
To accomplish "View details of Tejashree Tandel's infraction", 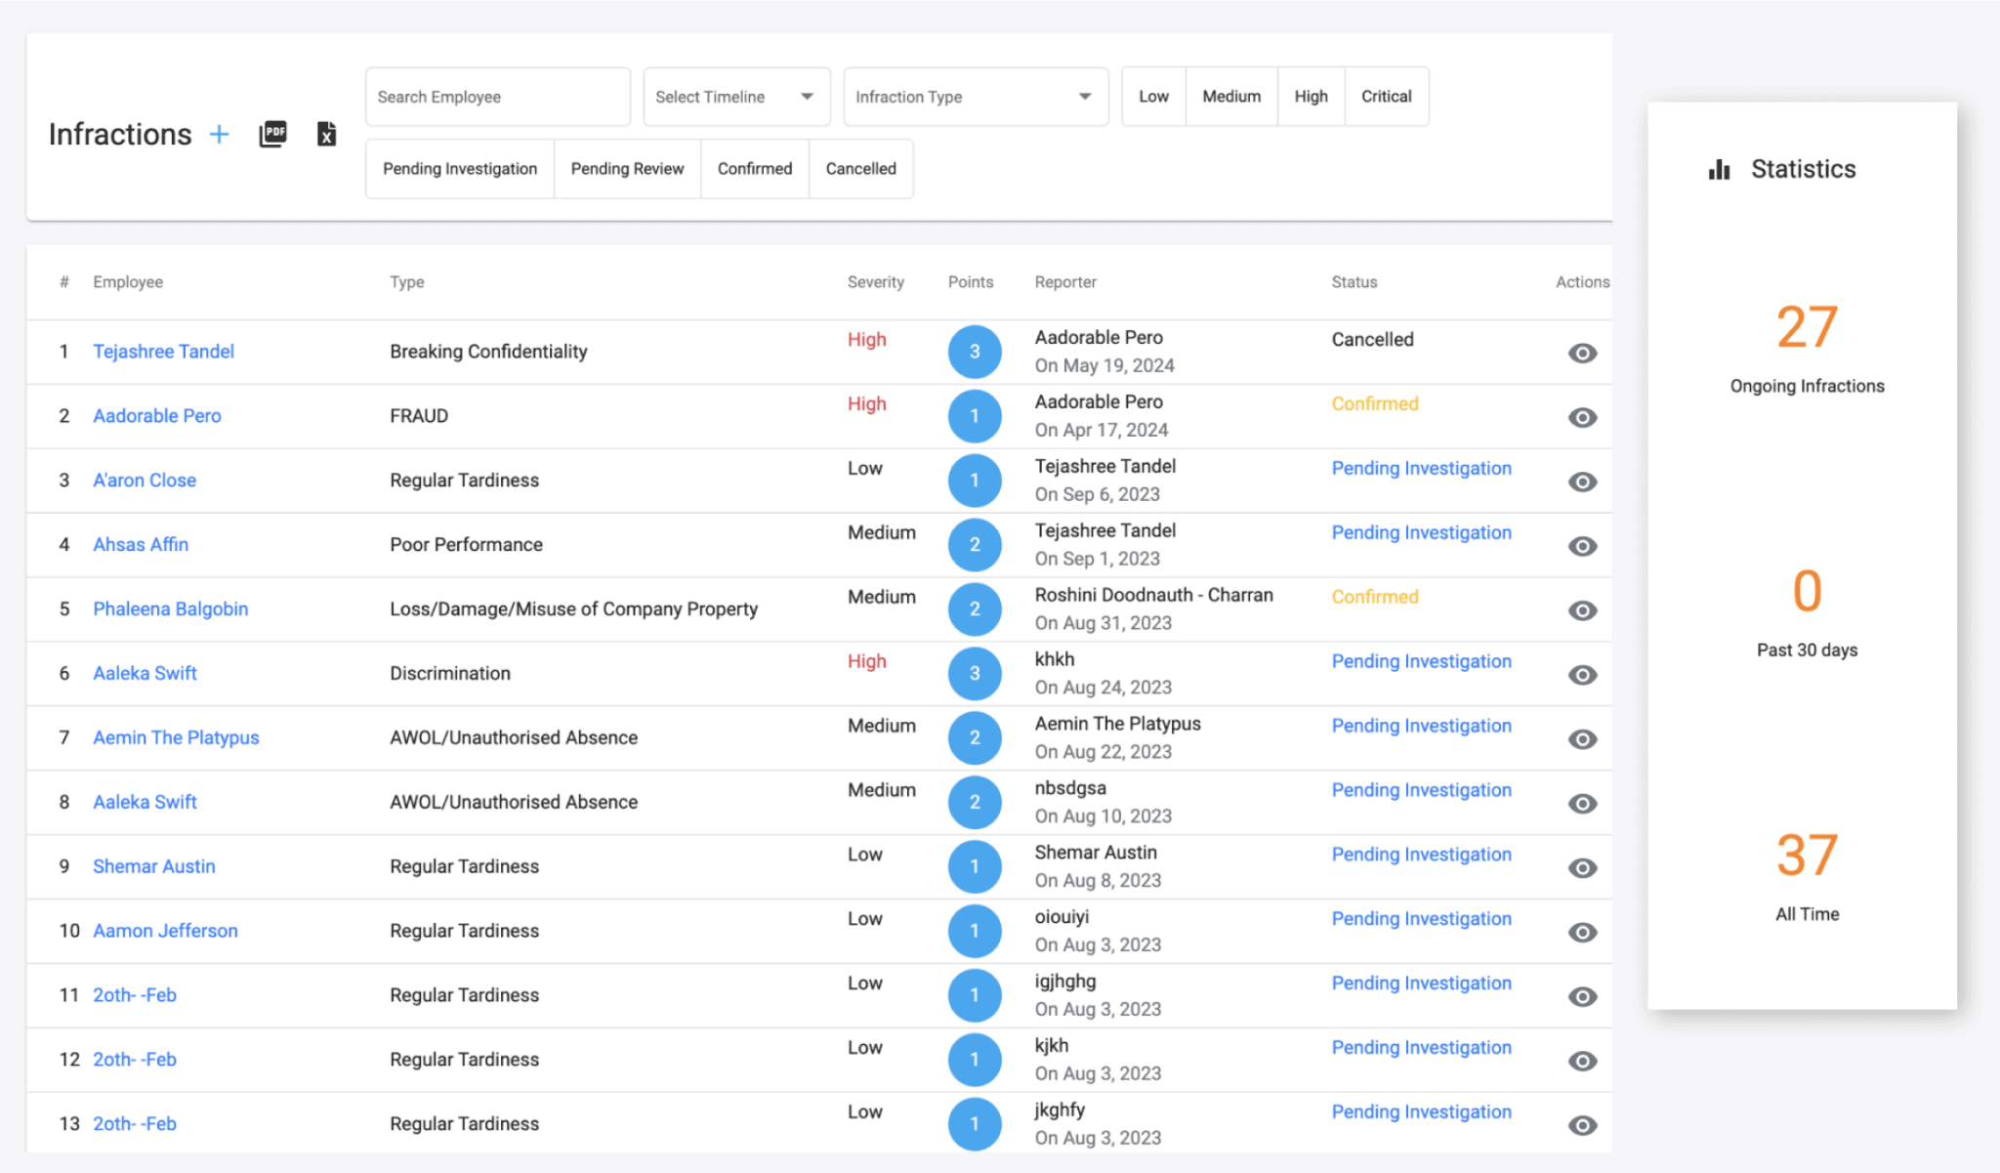I will [1582, 353].
